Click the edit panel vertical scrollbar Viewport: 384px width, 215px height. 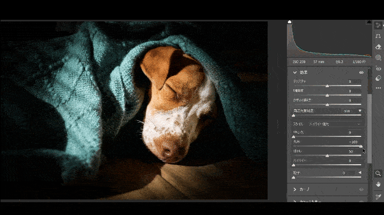370,128
